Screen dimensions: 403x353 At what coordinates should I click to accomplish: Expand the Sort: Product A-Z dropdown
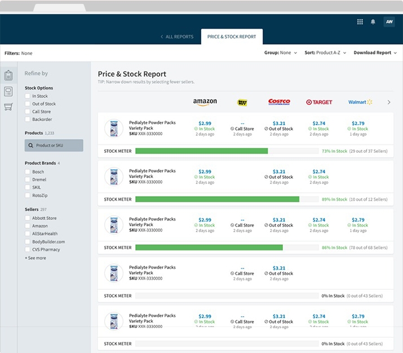[x=325, y=53]
